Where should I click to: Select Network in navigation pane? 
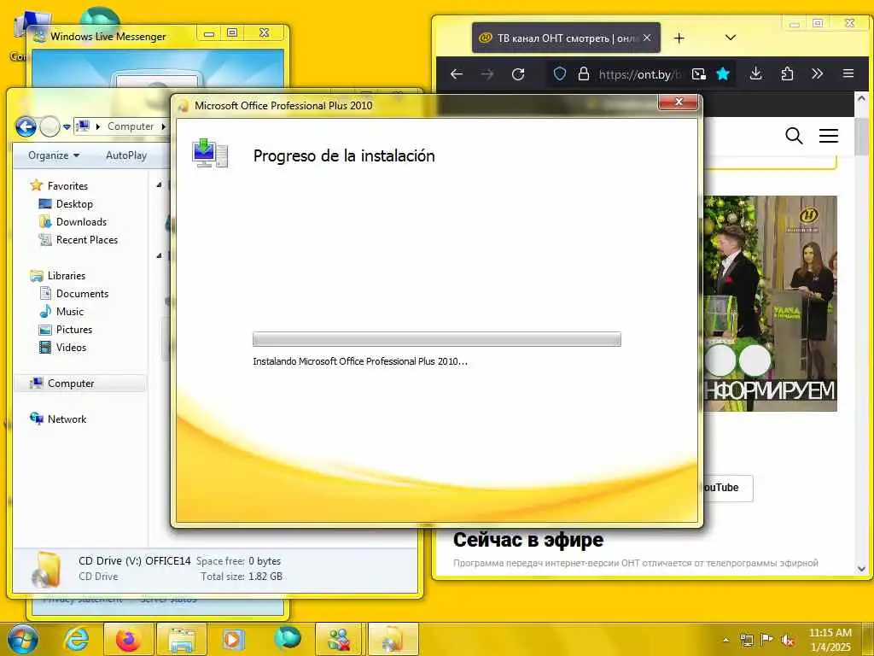(67, 419)
